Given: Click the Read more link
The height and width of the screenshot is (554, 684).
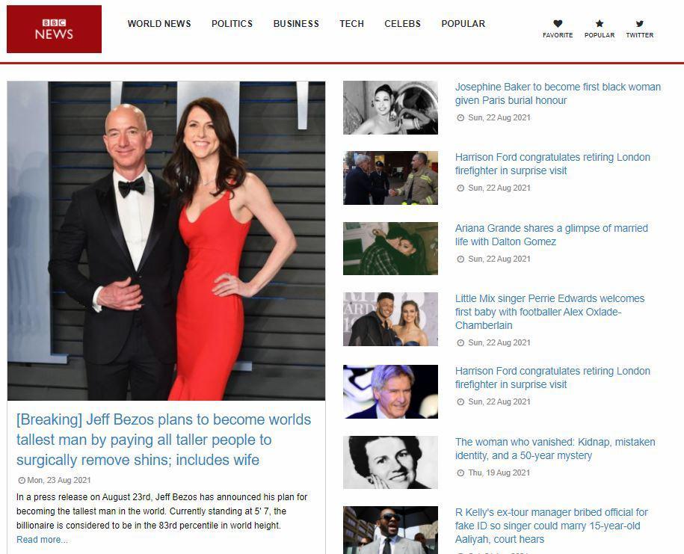Looking at the screenshot, I should [35, 539].
